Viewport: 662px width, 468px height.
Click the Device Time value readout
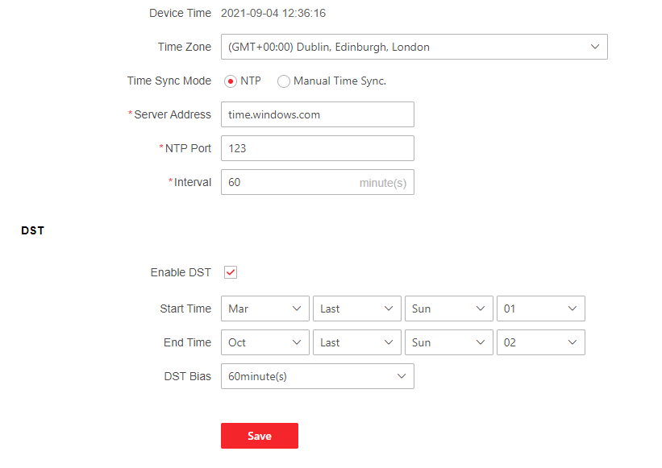tap(274, 13)
